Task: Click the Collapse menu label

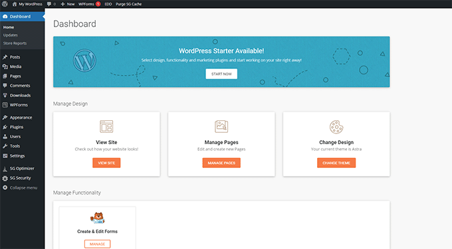Action: (24, 188)
